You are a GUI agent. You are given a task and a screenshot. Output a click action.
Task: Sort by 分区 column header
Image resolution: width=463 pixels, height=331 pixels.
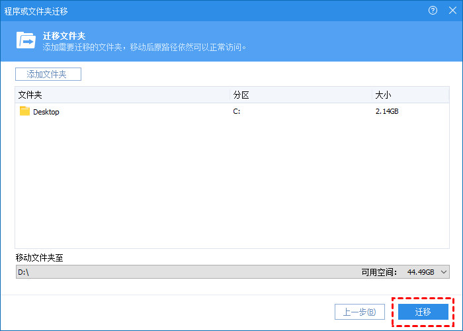tap(301, 95)
